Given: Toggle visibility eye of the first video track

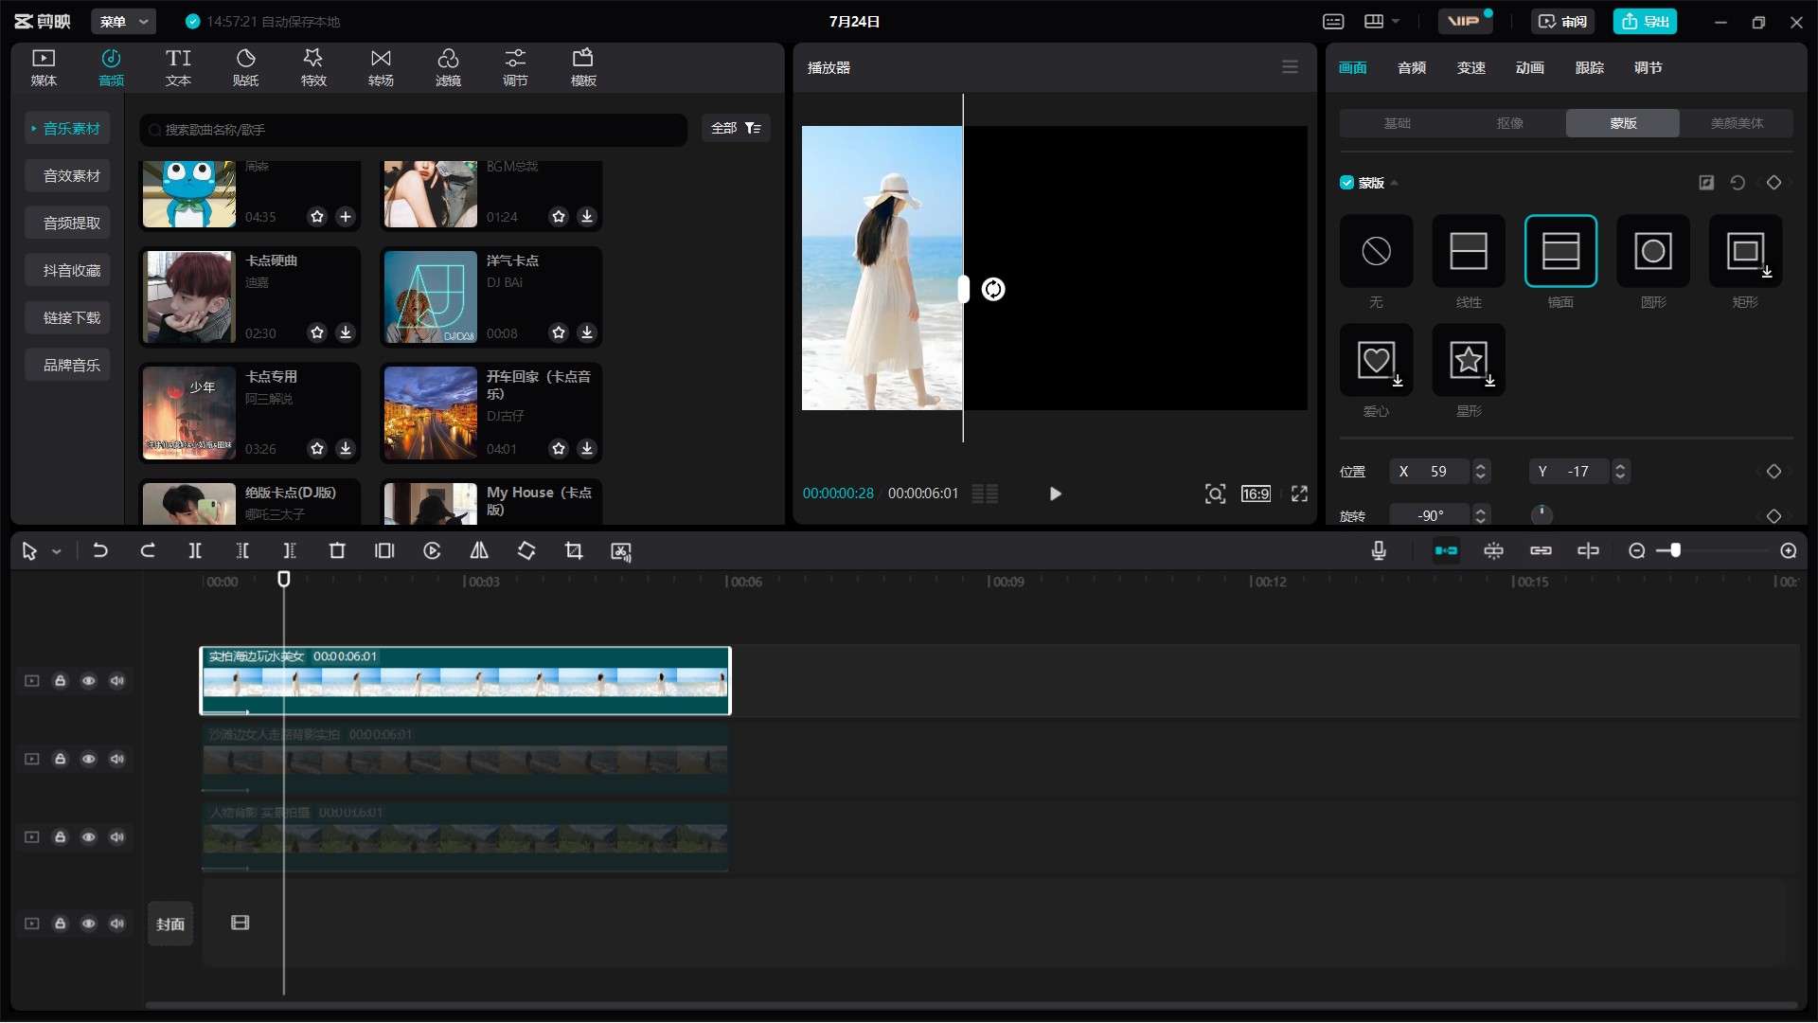Looking at the screenshot, I should (x=88, y=681).
